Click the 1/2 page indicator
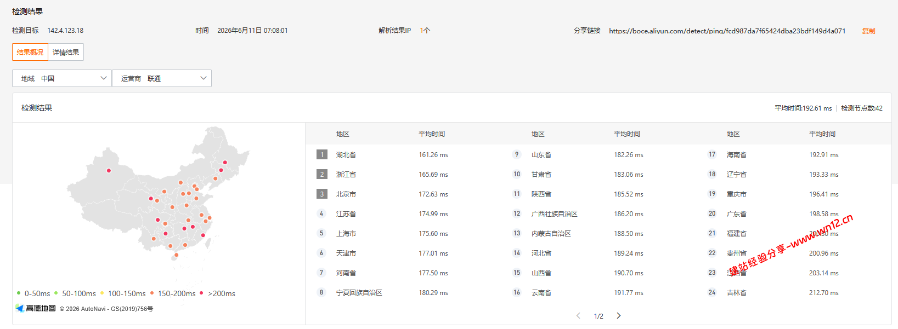 pyautogui.click(x=598, y=316)
